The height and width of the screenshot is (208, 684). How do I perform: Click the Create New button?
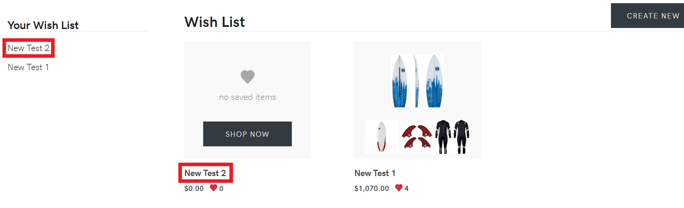(x=647, y=16)
